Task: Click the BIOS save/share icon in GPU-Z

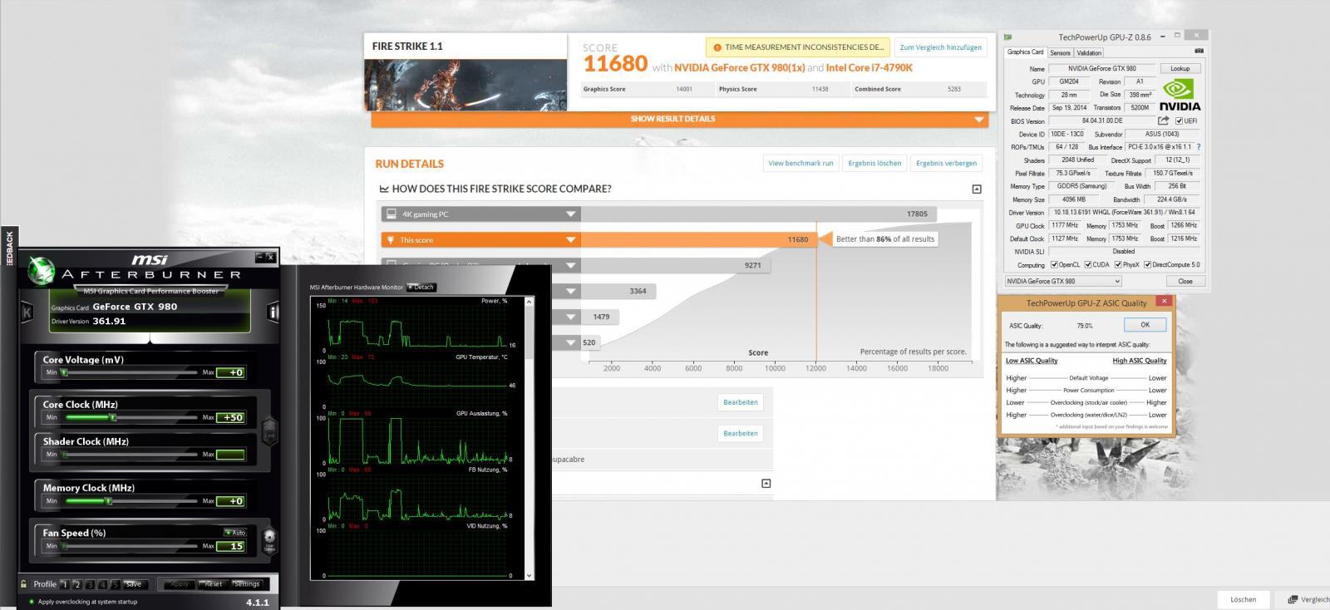Action: point(1163,121)
